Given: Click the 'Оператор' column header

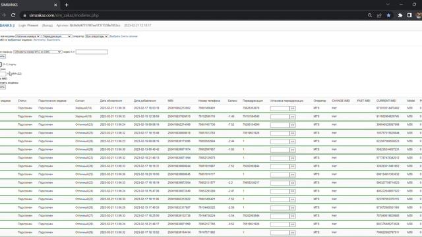Looking at the screenshot, I should point(319,101).
